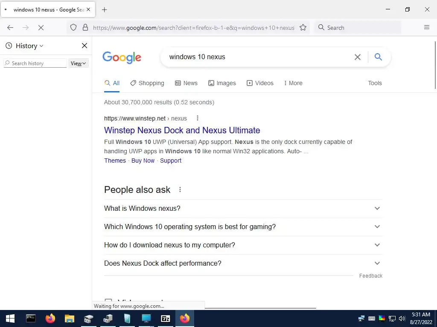Image resolution: width=437 pixels, height=327 pixels.
Task: Close the History sidebar
Action: [84, 46]
